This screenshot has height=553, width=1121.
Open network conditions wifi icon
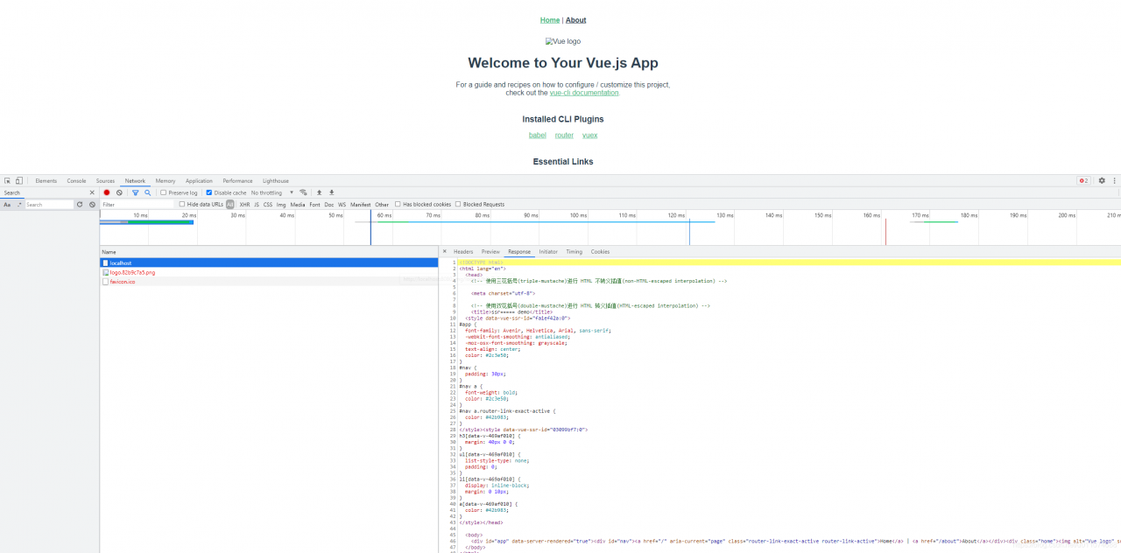303,192
